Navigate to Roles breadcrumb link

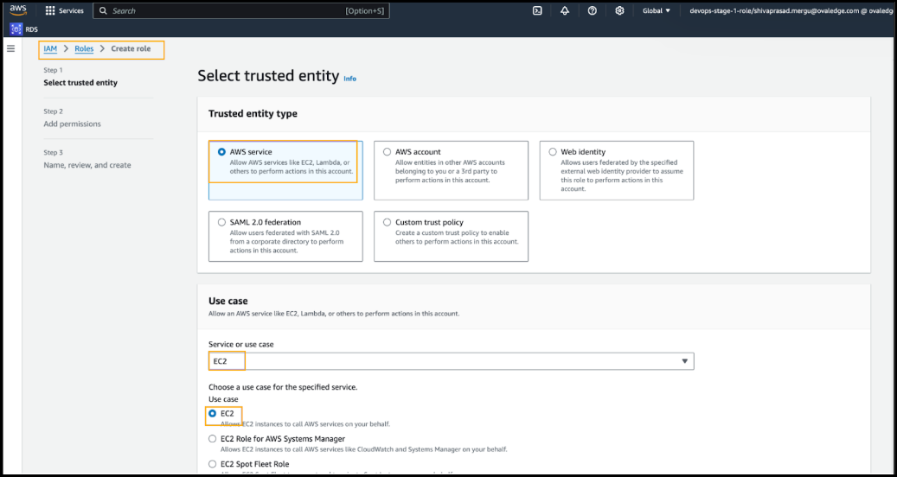(x=84, y=48)
